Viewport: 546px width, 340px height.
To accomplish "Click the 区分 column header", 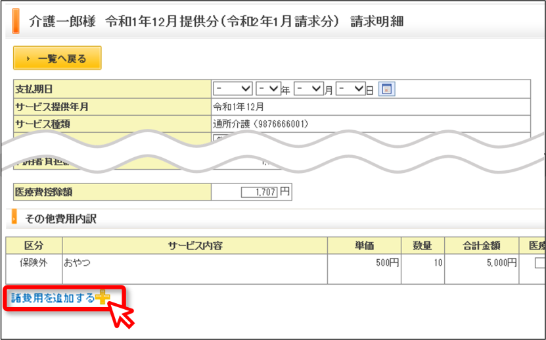I will (x=34, y=245).
